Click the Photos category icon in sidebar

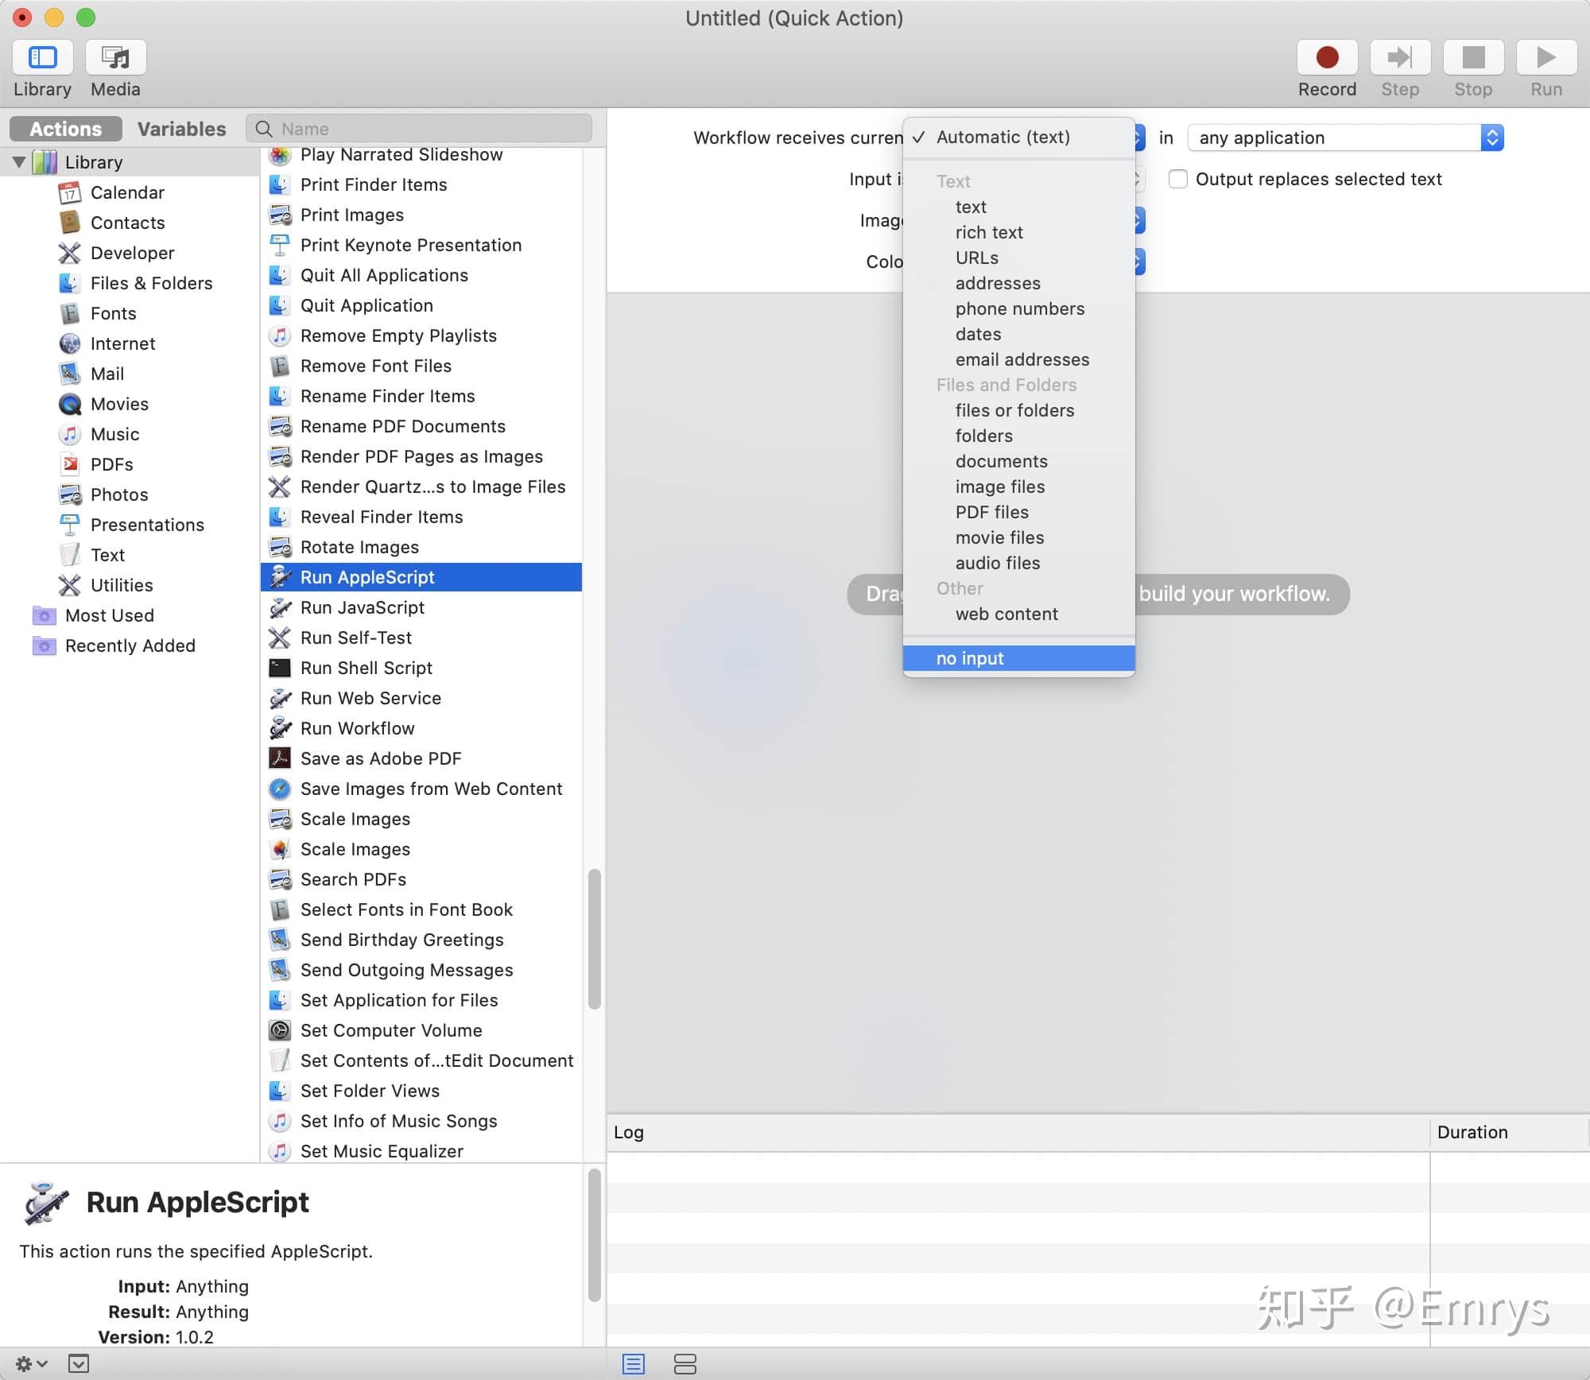(70, 494)
